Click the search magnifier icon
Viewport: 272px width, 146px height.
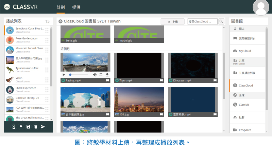[x=221, y=21]
